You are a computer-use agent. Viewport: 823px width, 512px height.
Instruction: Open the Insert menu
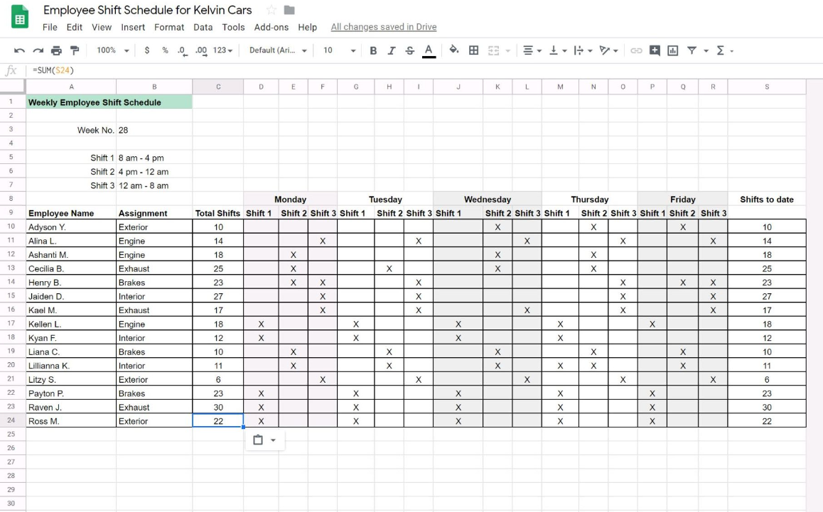point(133,27)
